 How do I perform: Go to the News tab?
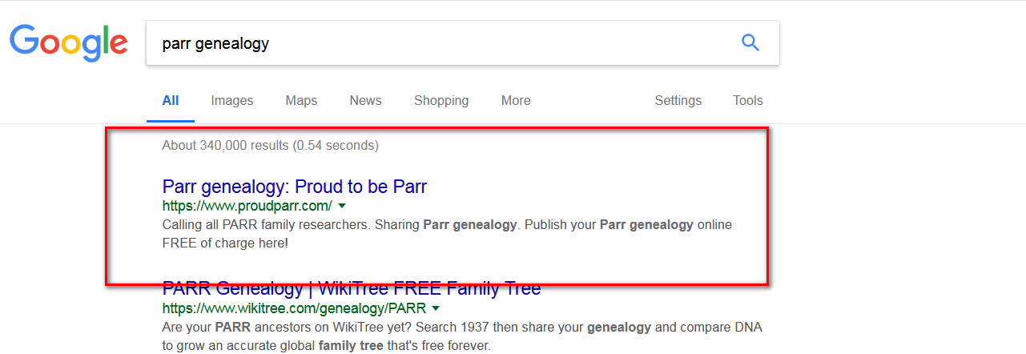[365, 101]
